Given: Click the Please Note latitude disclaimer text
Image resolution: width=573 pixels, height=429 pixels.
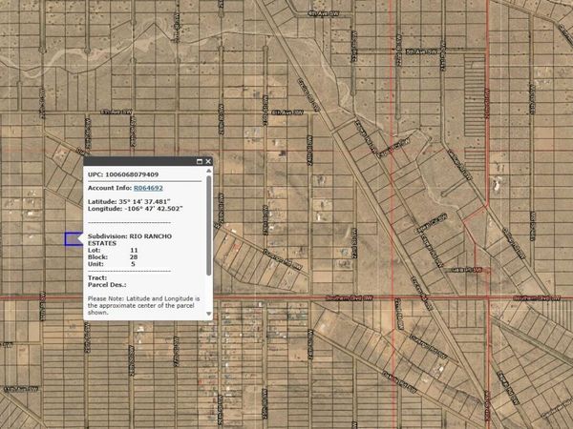Looking at the screenshot, I should click(143, 305).
